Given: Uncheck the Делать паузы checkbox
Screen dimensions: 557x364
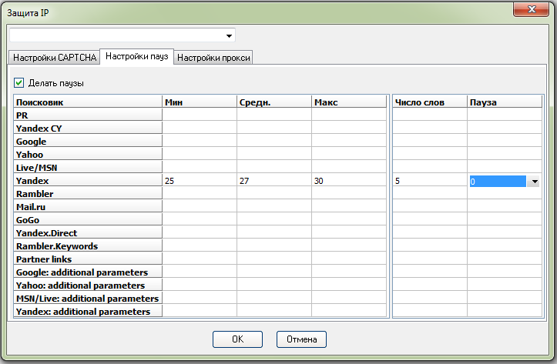Looking at the screenshot, I should tap(18, 83).
